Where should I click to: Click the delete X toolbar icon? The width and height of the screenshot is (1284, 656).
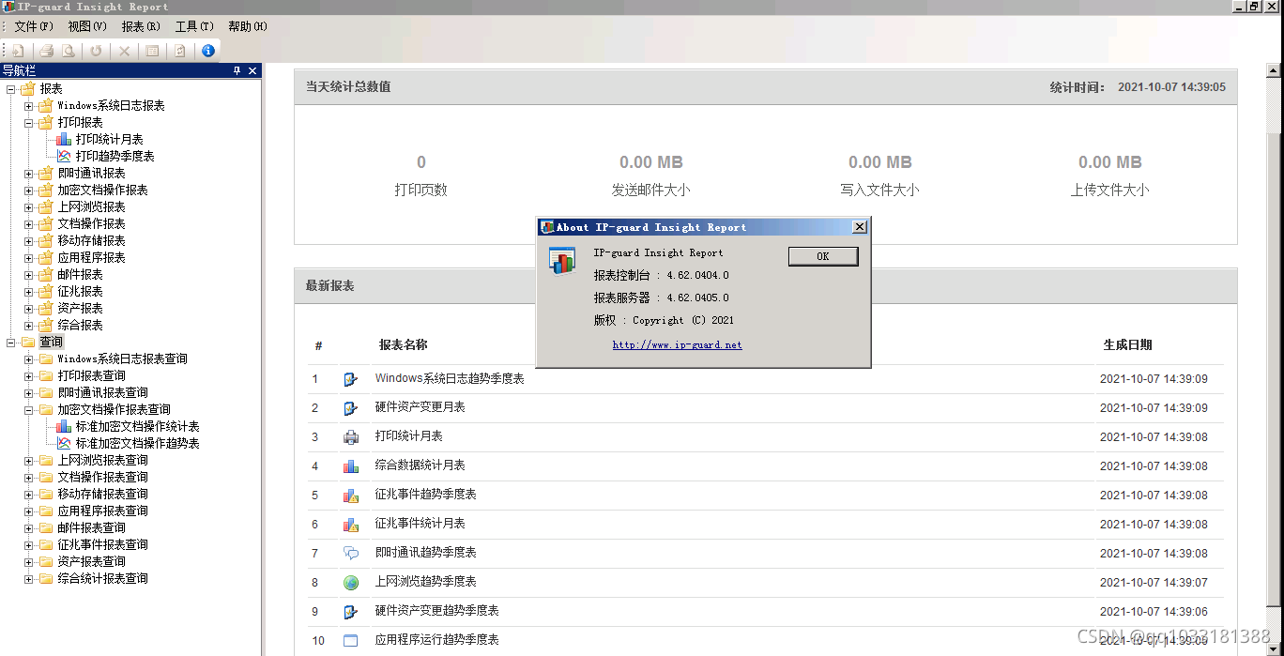coord(124,51)
